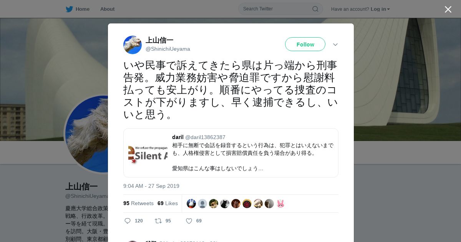
Task: View the 69 Likes list
Action: [167, 203]
